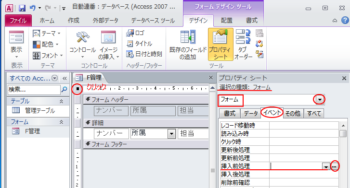
Task: Switch to the イベント property sheet tab
Action: [272, 113]
